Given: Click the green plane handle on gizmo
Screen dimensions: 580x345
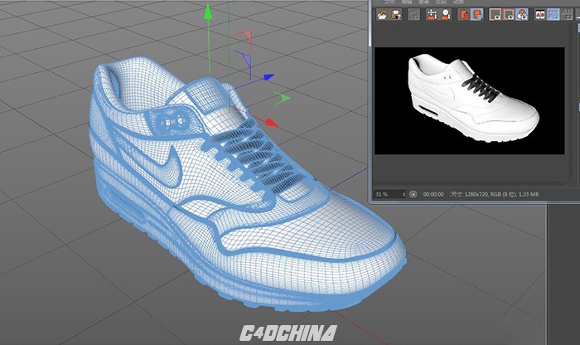Looking at the screenshot, I should point(283,98).
